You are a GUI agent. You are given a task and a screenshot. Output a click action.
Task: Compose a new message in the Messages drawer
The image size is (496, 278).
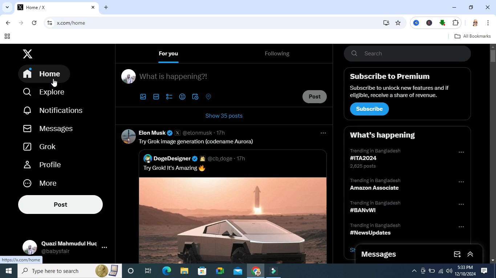click(x=457, y=254)
